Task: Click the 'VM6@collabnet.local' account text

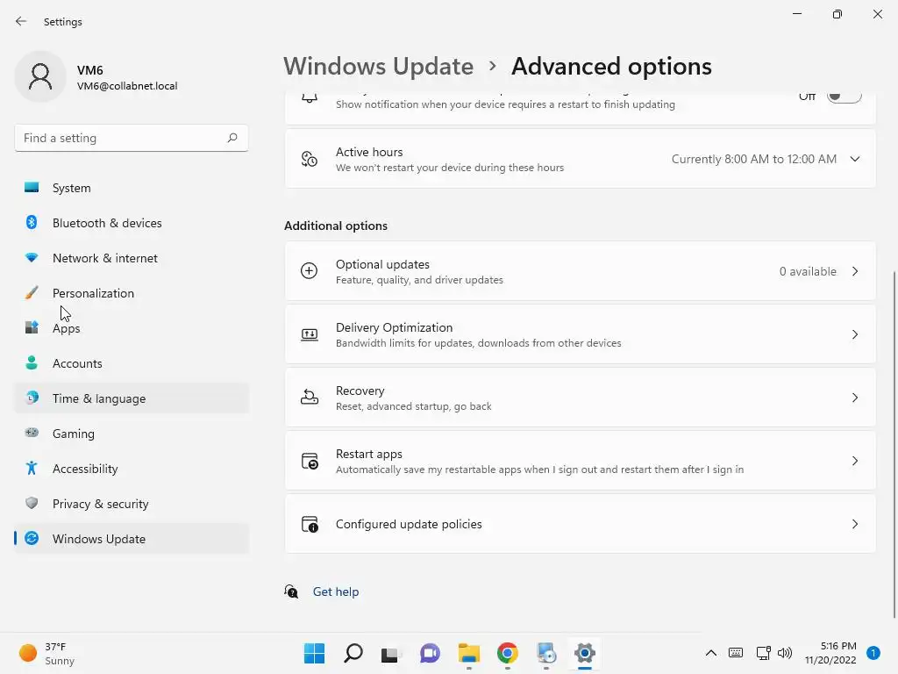Action: (127, 86)
